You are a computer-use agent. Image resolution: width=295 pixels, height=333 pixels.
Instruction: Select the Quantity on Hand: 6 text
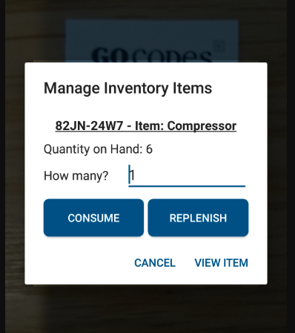[x=98, y=149]
